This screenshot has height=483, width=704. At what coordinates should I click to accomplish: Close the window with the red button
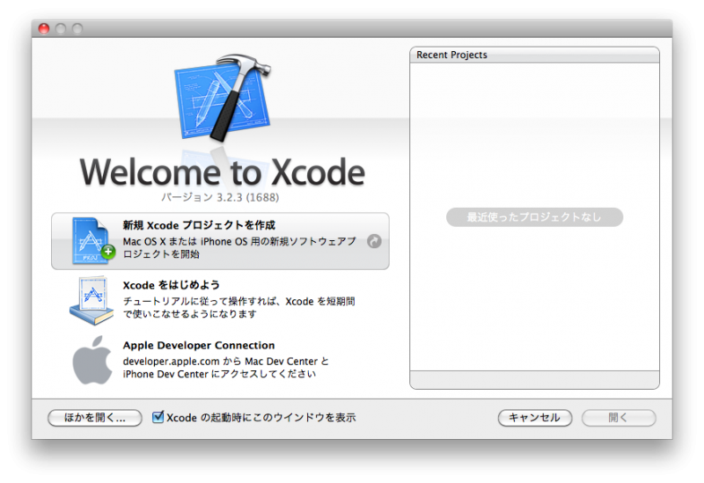[44, 29]
